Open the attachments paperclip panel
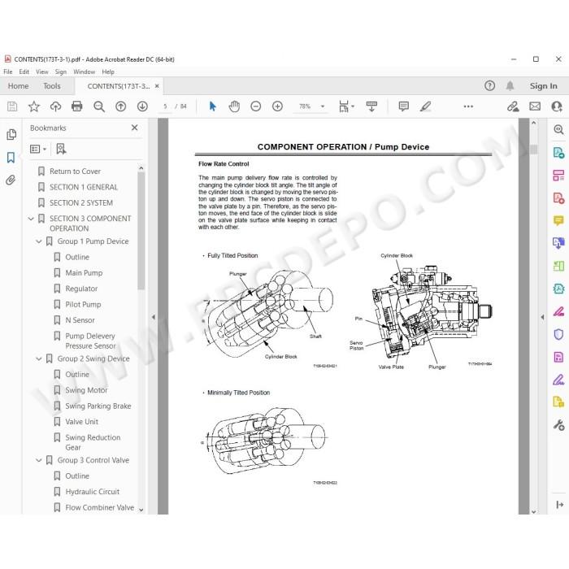The width and height of the screenshot is (569, 569). (x=11, y=180)
